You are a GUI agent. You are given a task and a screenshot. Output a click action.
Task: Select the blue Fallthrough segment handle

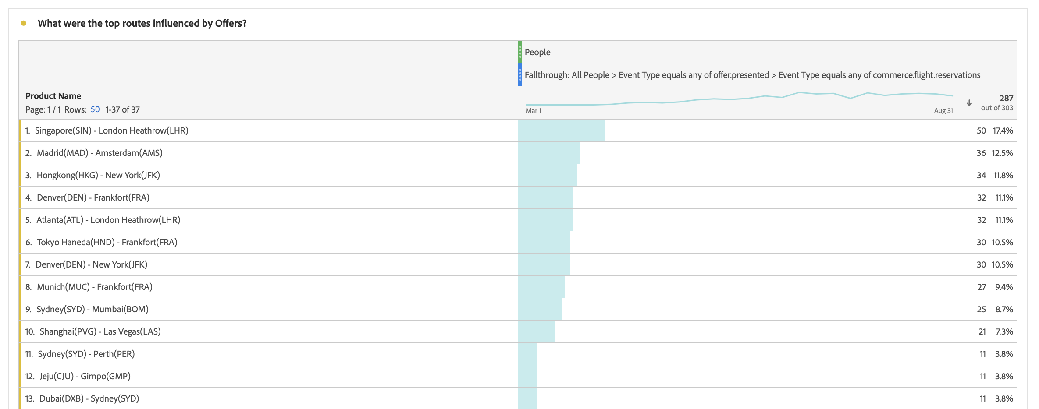tap(520, 75)
